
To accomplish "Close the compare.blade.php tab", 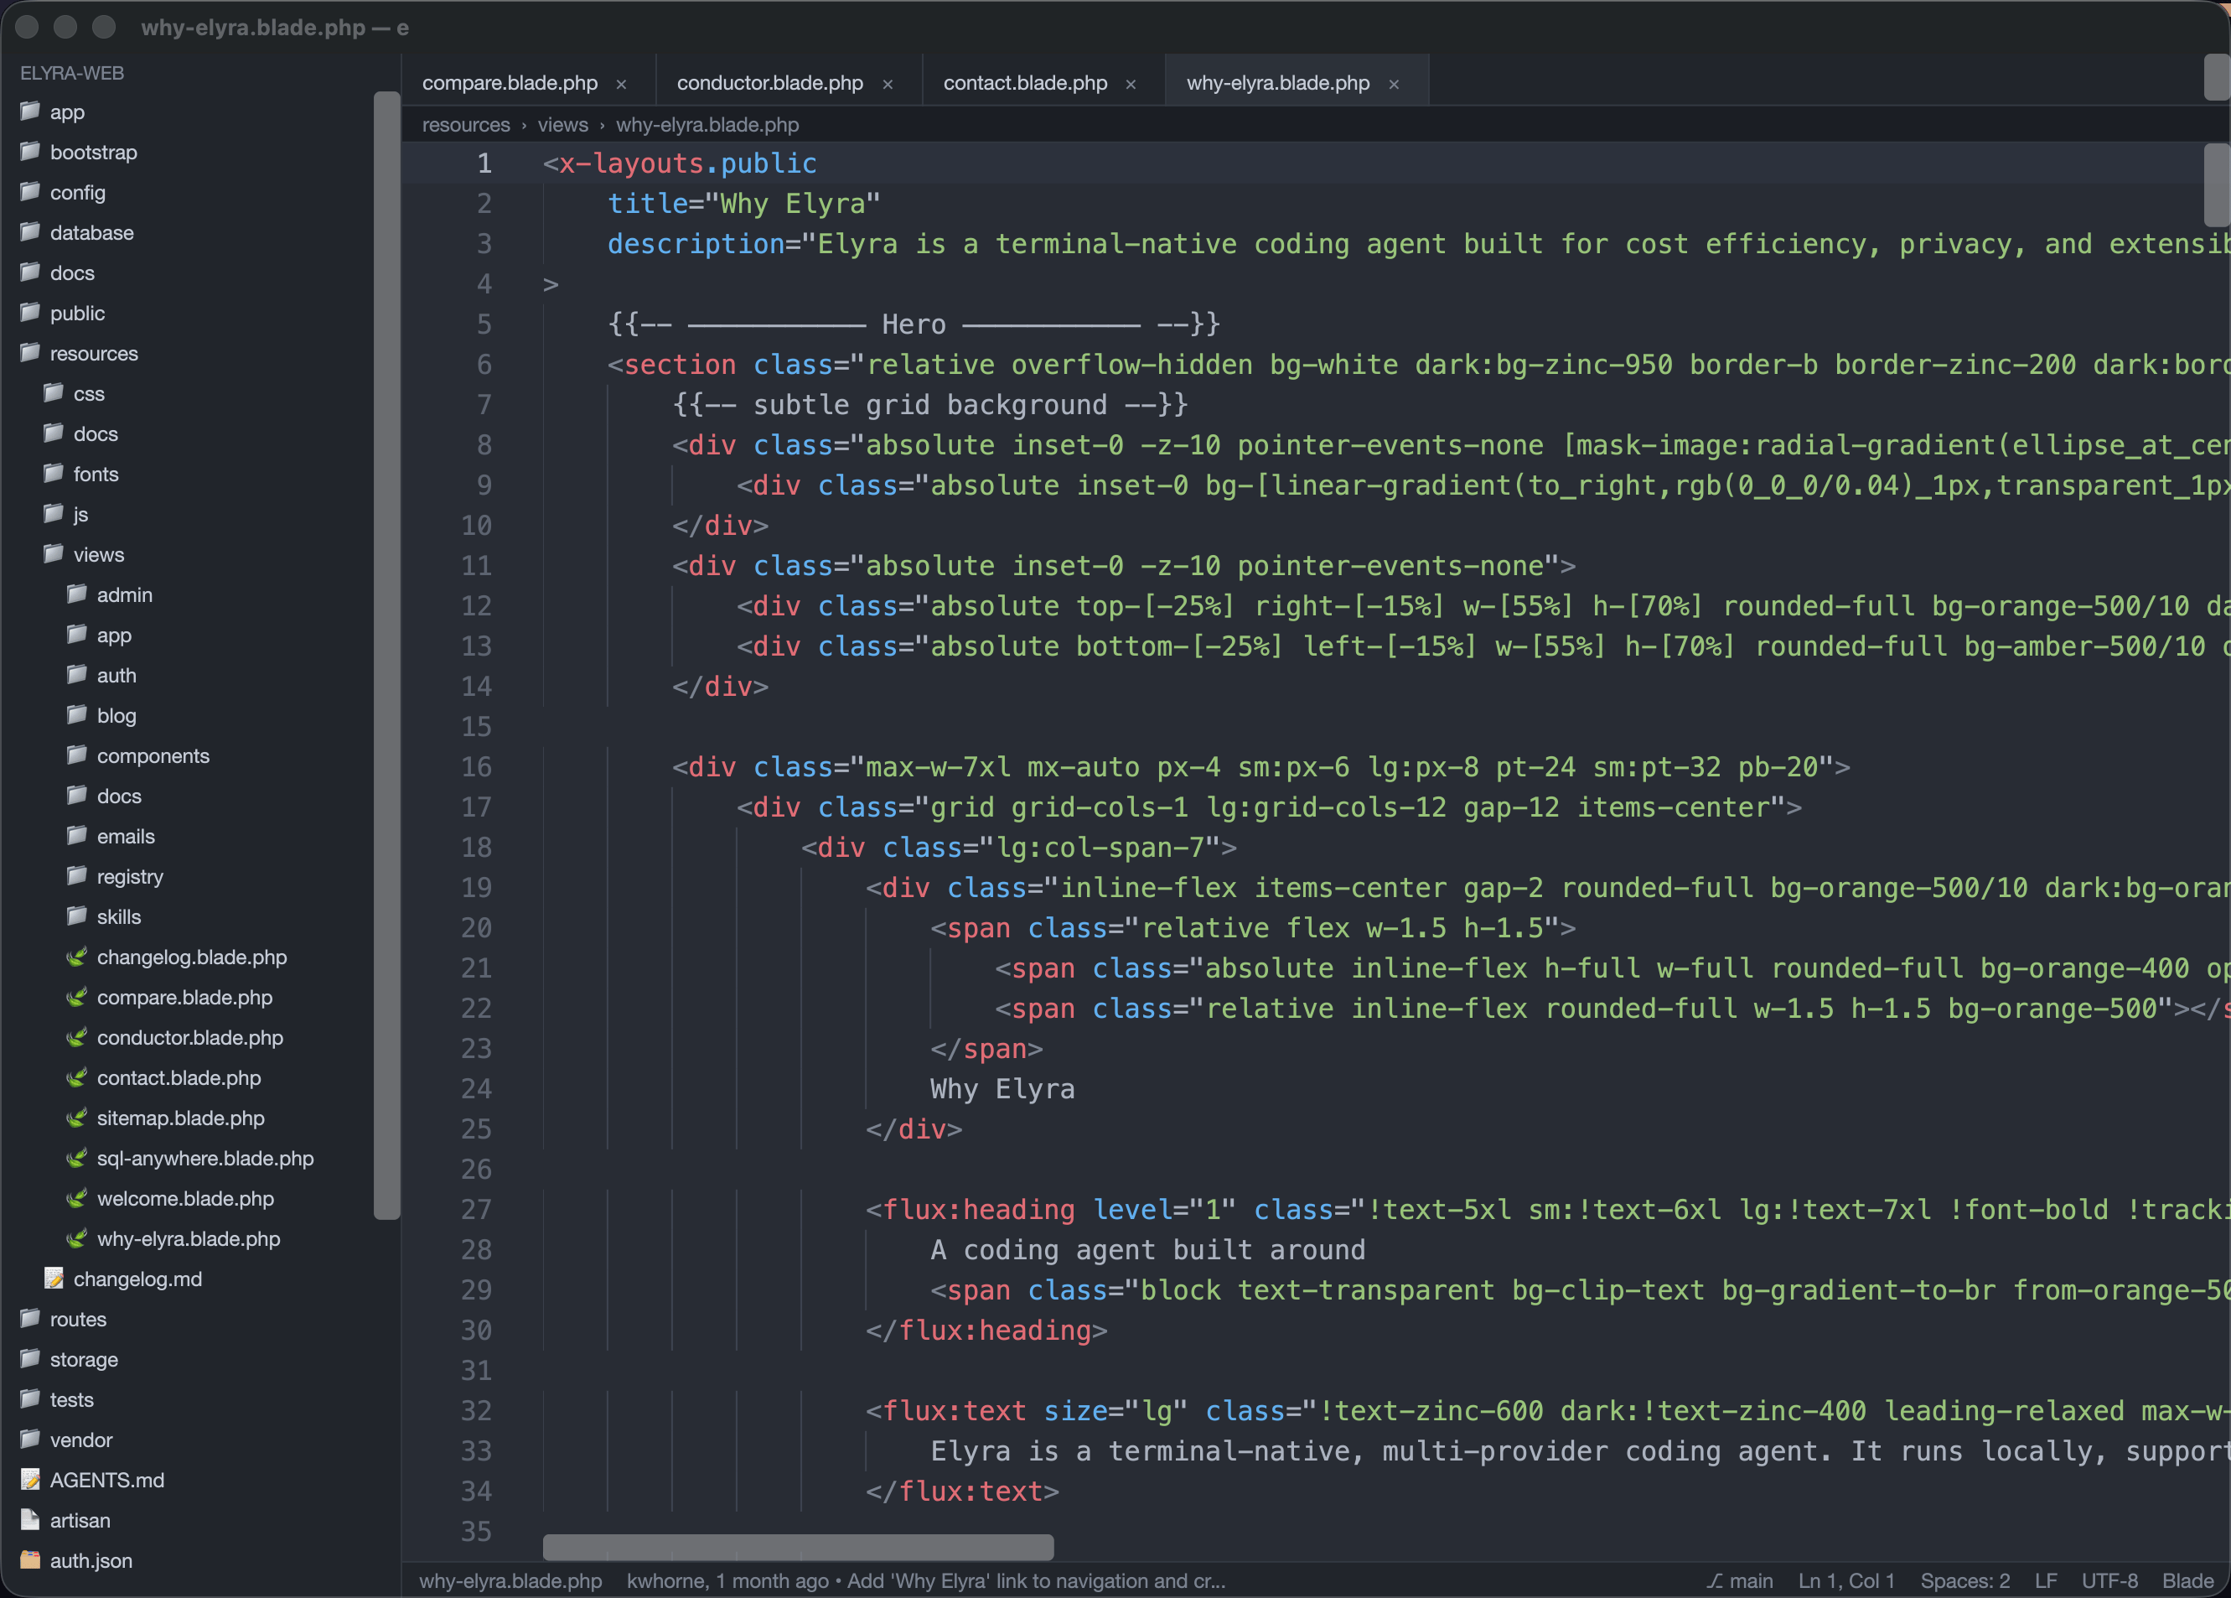I will (x=622, y=85).
